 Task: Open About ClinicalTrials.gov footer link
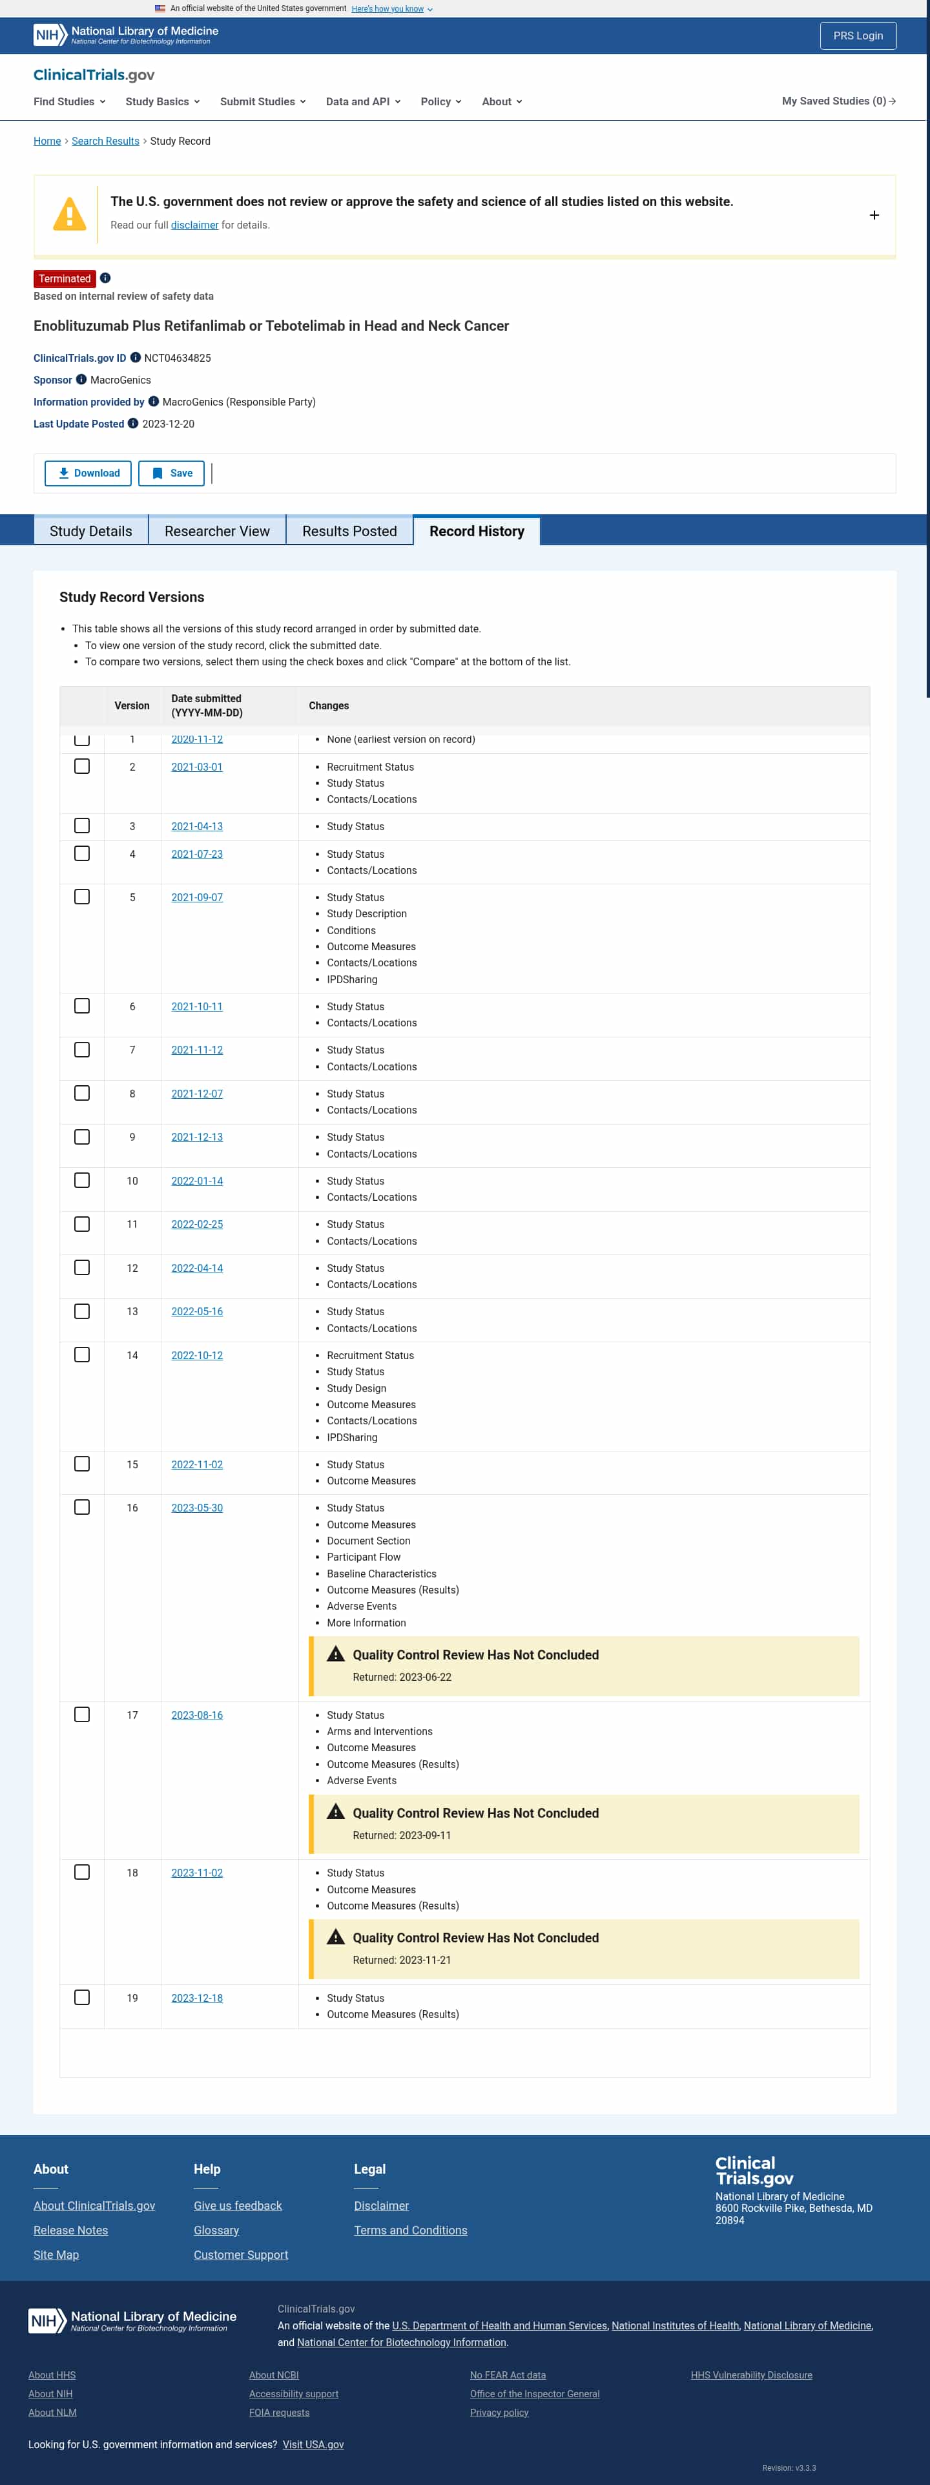94,2205
